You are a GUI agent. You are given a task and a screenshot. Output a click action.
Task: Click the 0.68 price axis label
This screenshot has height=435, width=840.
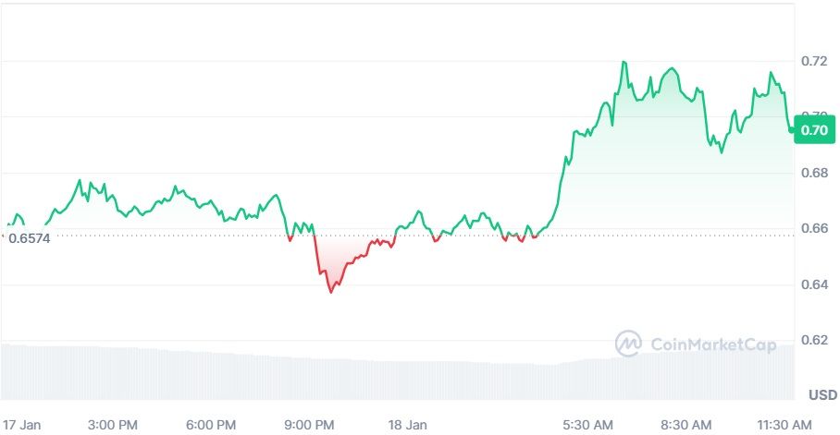[814, 173]
